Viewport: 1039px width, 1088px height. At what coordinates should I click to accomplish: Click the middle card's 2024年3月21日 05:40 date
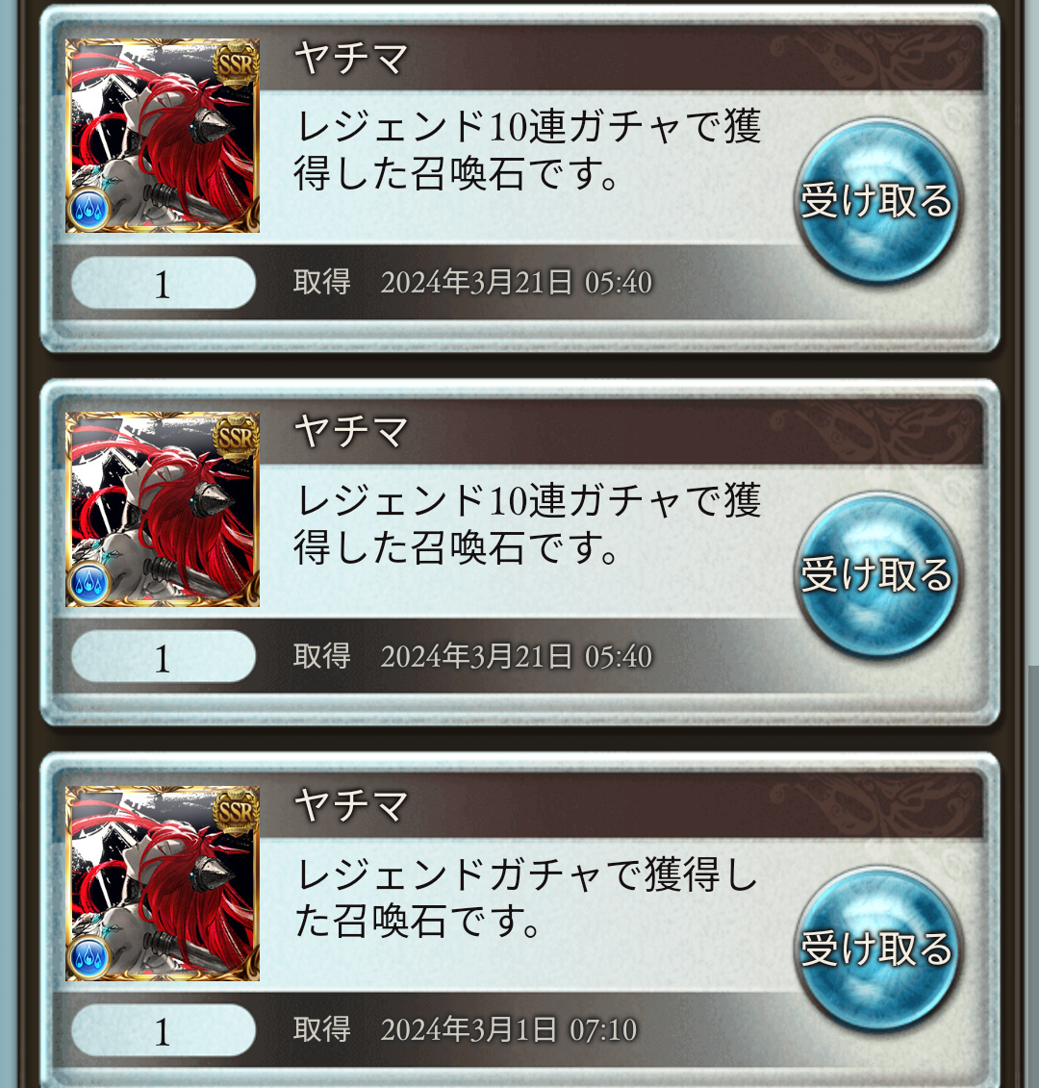516,656
